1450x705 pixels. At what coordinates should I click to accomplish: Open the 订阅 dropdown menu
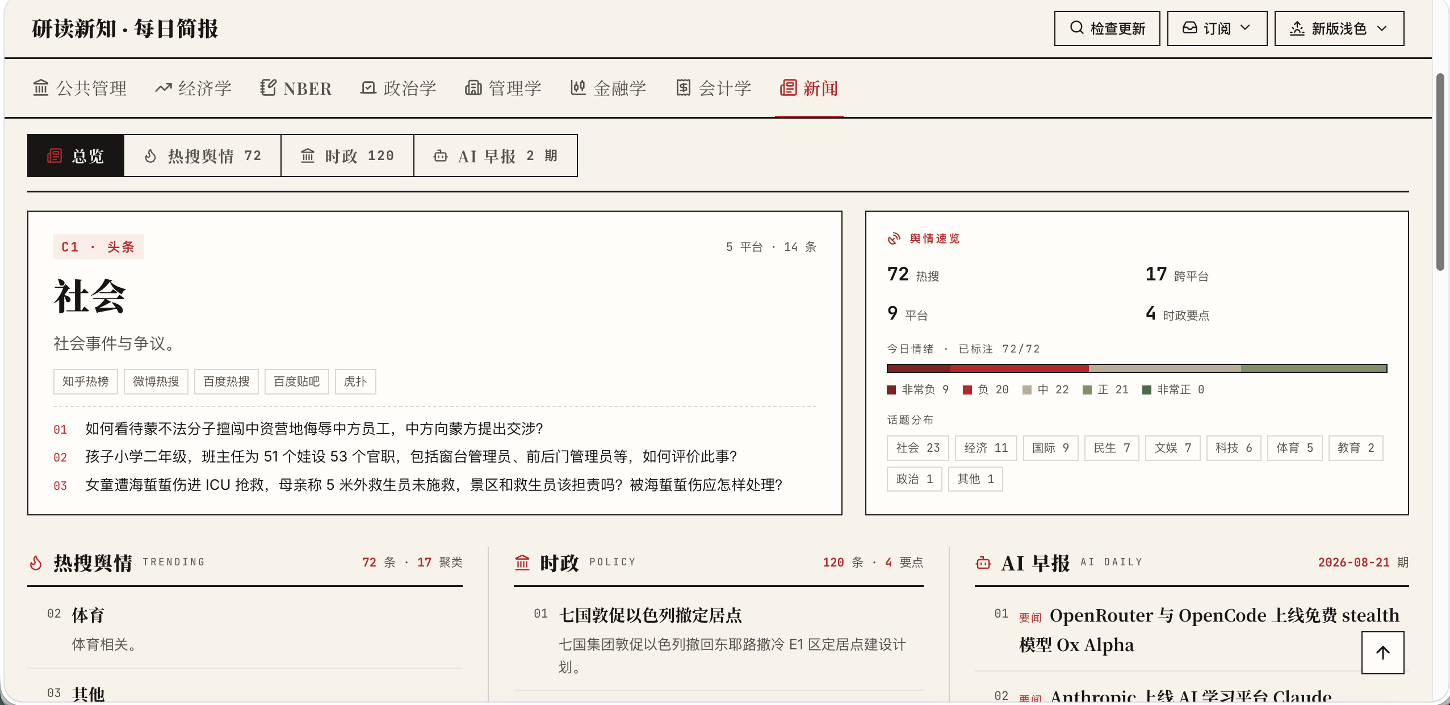tap(1217, 28)
